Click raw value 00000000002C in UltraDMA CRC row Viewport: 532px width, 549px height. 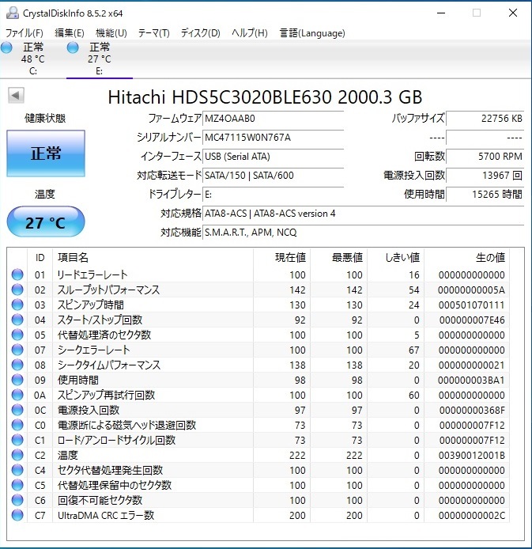pos(471,516)
